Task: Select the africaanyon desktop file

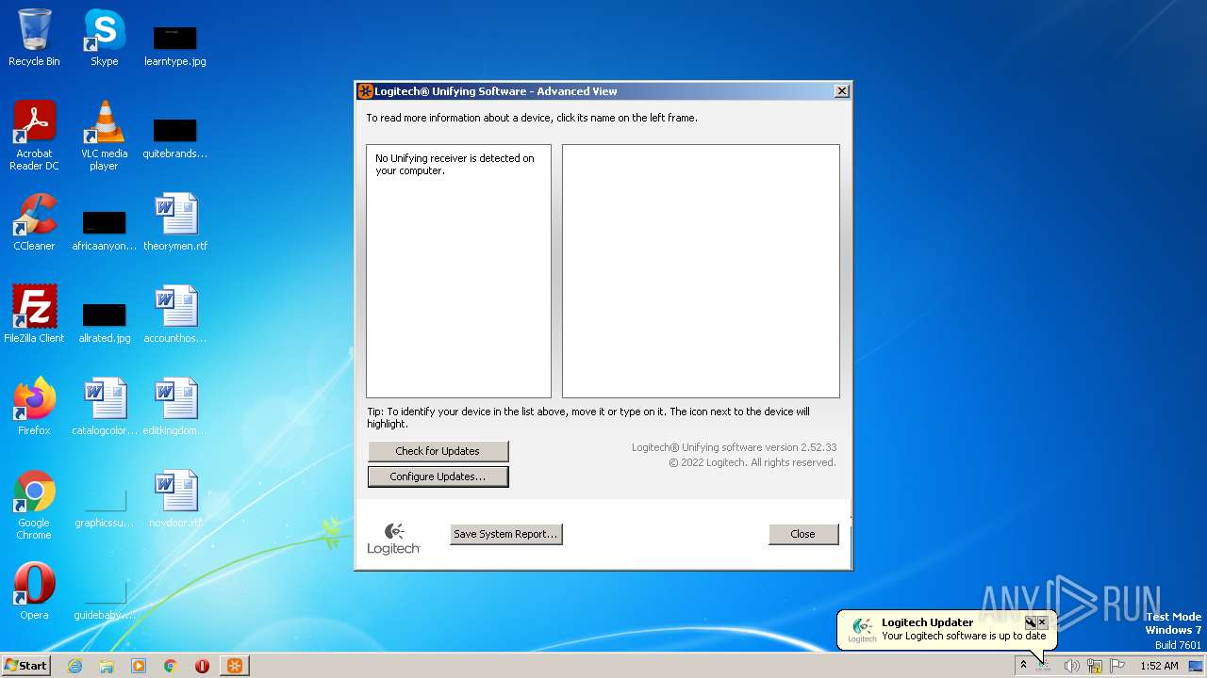Action: [x=104, y=230]
